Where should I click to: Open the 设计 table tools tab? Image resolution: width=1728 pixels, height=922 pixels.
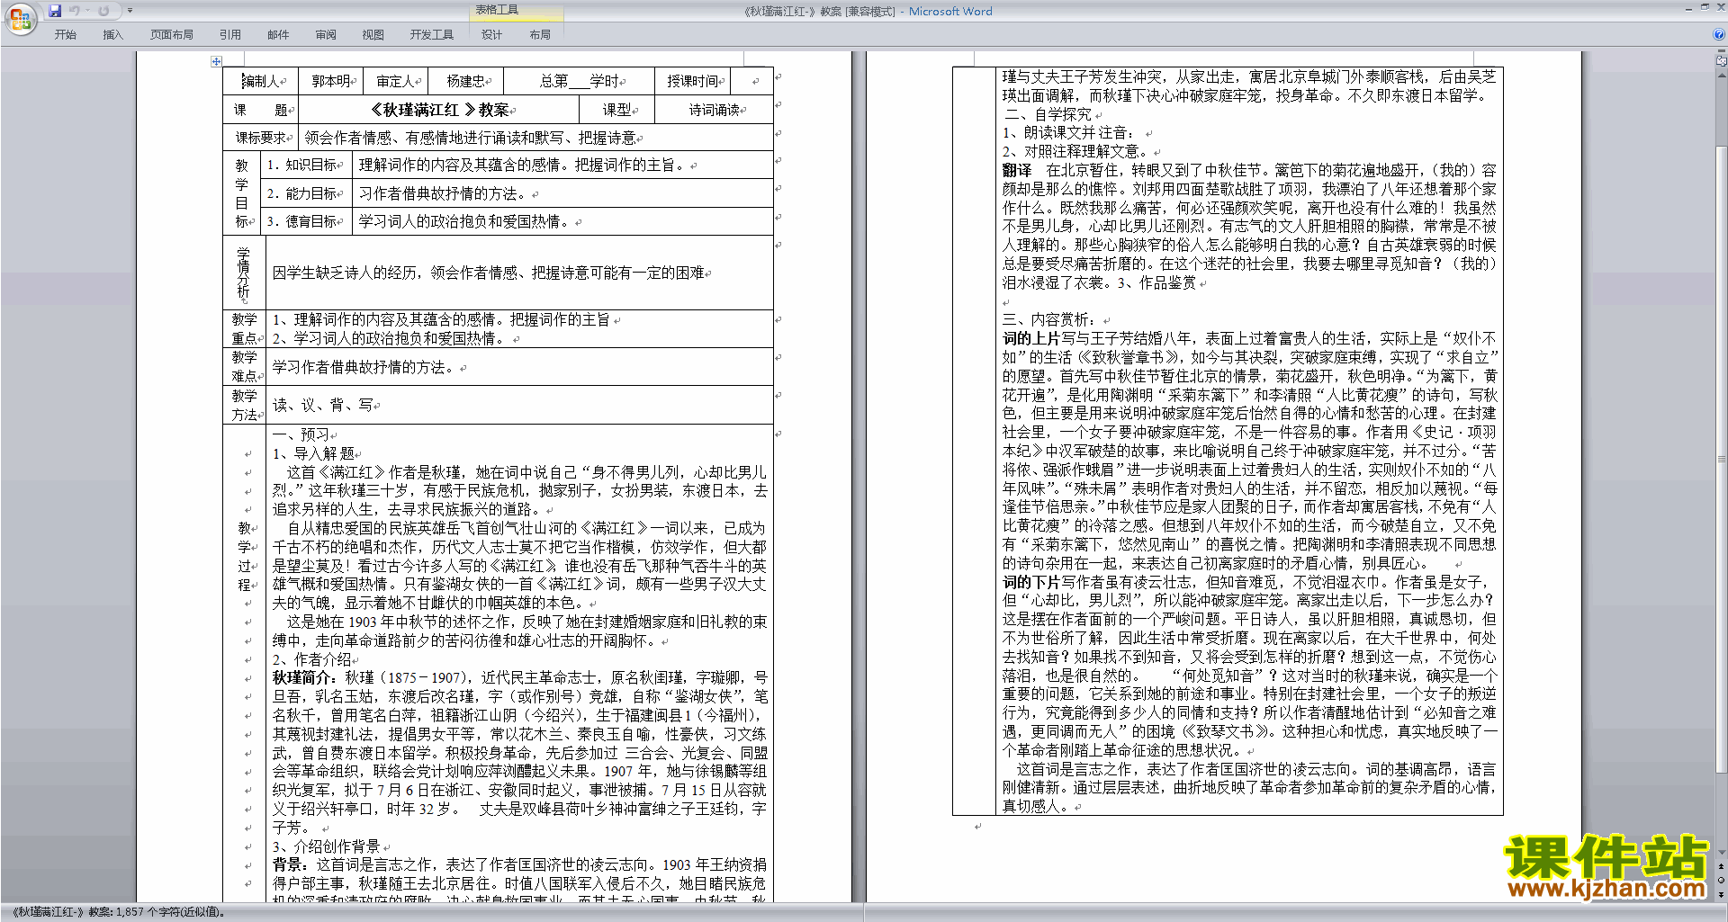pos(491,34)
